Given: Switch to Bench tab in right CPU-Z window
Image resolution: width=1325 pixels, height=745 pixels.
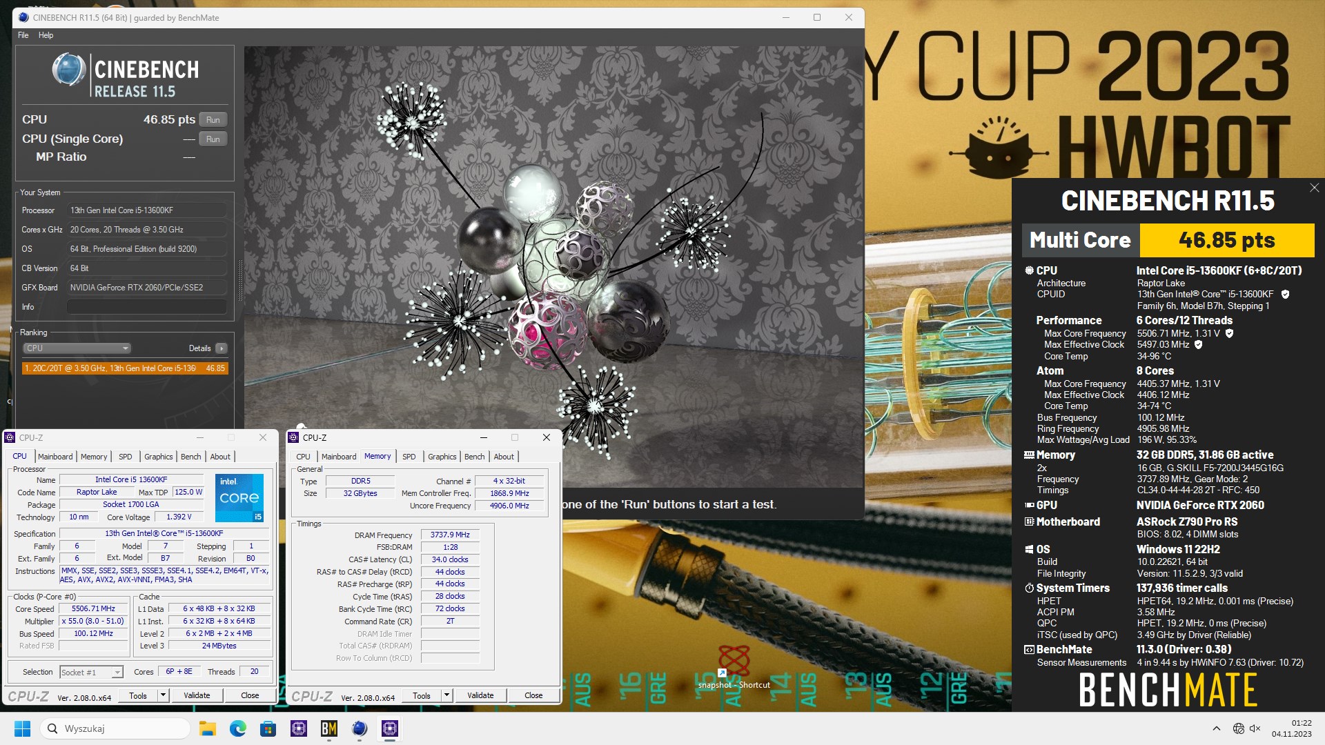Looking at the screenshot, I should tap(475, 457).
